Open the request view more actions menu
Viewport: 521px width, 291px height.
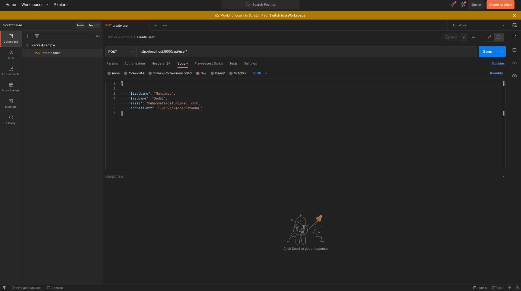pos(474,37)
